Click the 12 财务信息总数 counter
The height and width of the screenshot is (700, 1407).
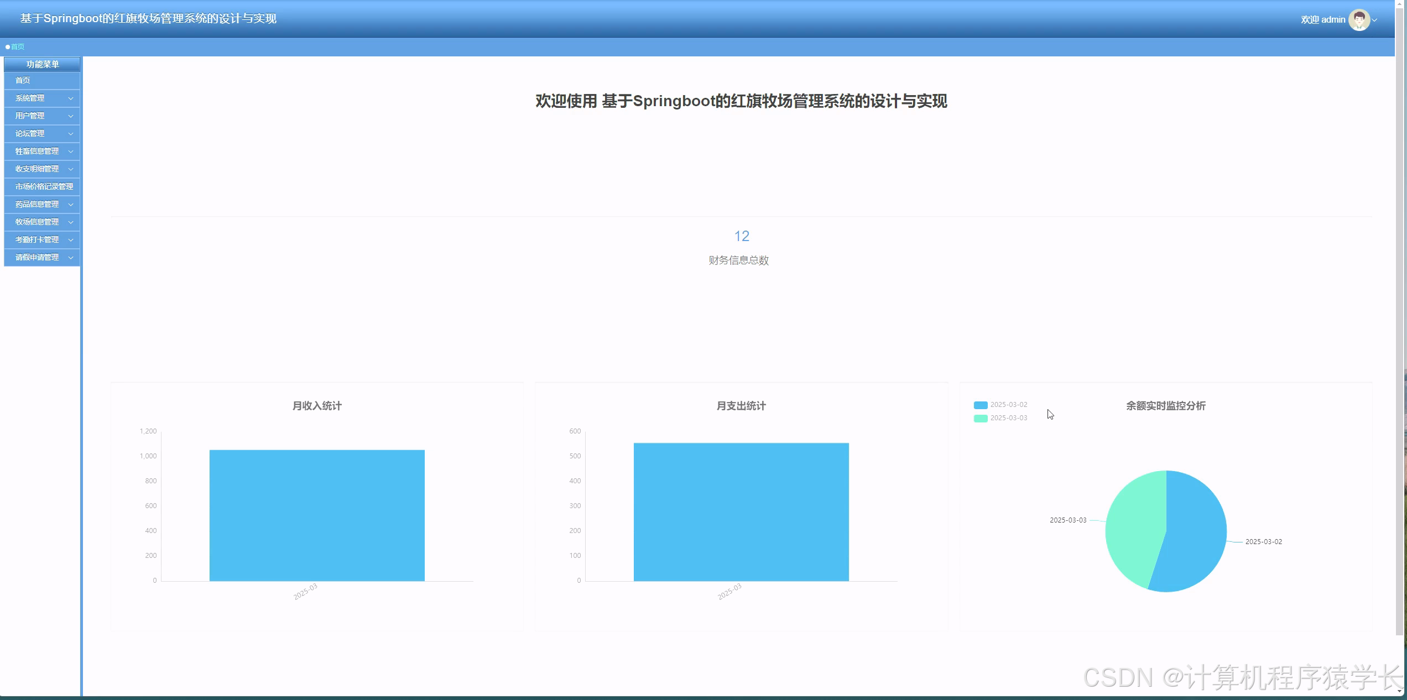coord(741,237)
